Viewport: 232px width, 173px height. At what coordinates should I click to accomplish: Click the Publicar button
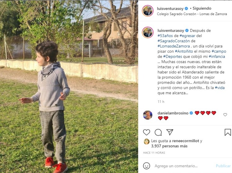tap(223, 166)
